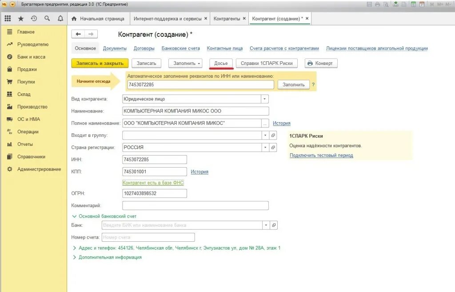Open Вид контрагента dropdown arrow
Image resolution: width=455 pixels, height=292 pixels.
(x=265, y=99)
